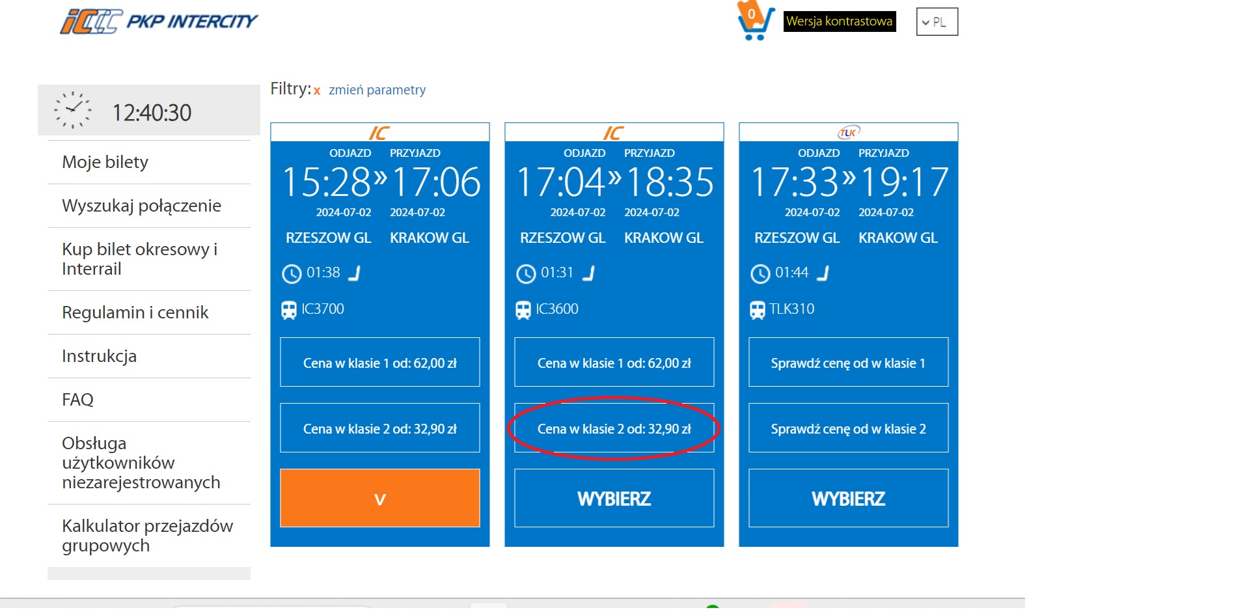
Task: Remove filters with the orange x
Action: pyautogui.click(x=317, y=91)
